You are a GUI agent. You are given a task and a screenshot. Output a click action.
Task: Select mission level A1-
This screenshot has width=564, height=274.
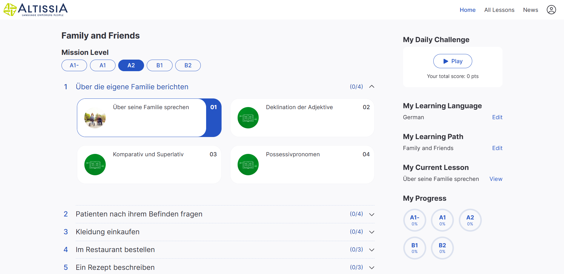pyautogui.click(x=74, y=65)
